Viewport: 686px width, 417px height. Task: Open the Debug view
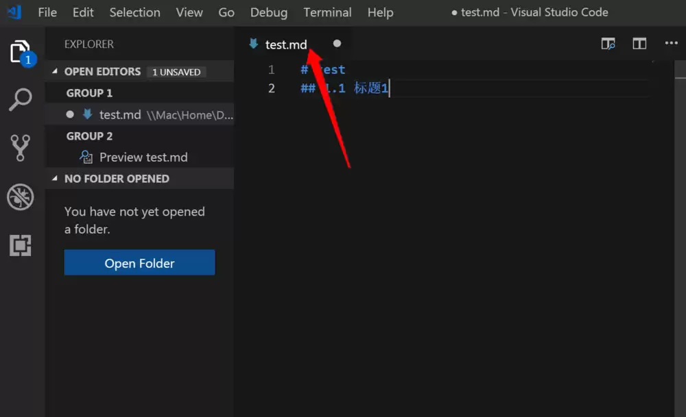21,197
